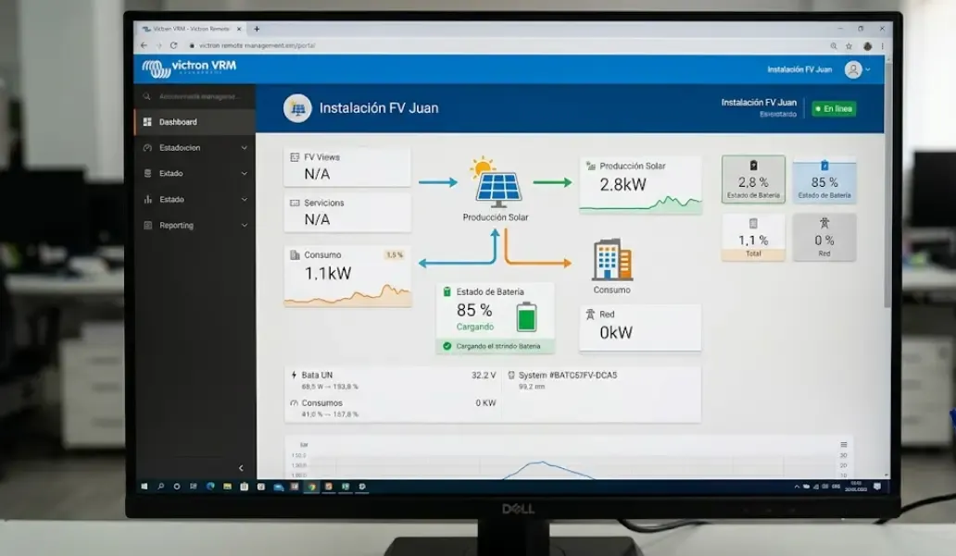Click the taskbar search icon
Image resolution: width=956 pixels, height=556 pixels.
point(160,487)
